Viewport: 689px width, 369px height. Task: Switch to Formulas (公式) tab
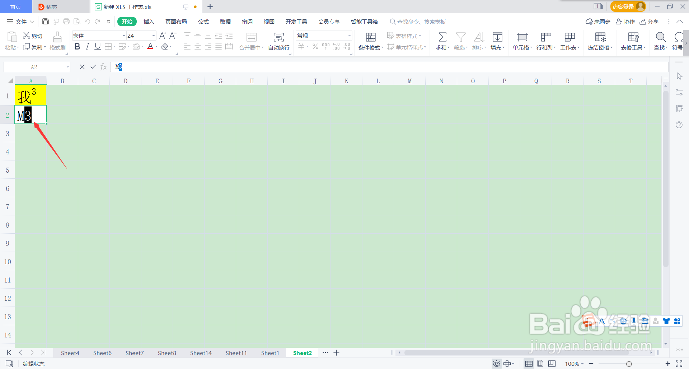click(x=203, y=22)
